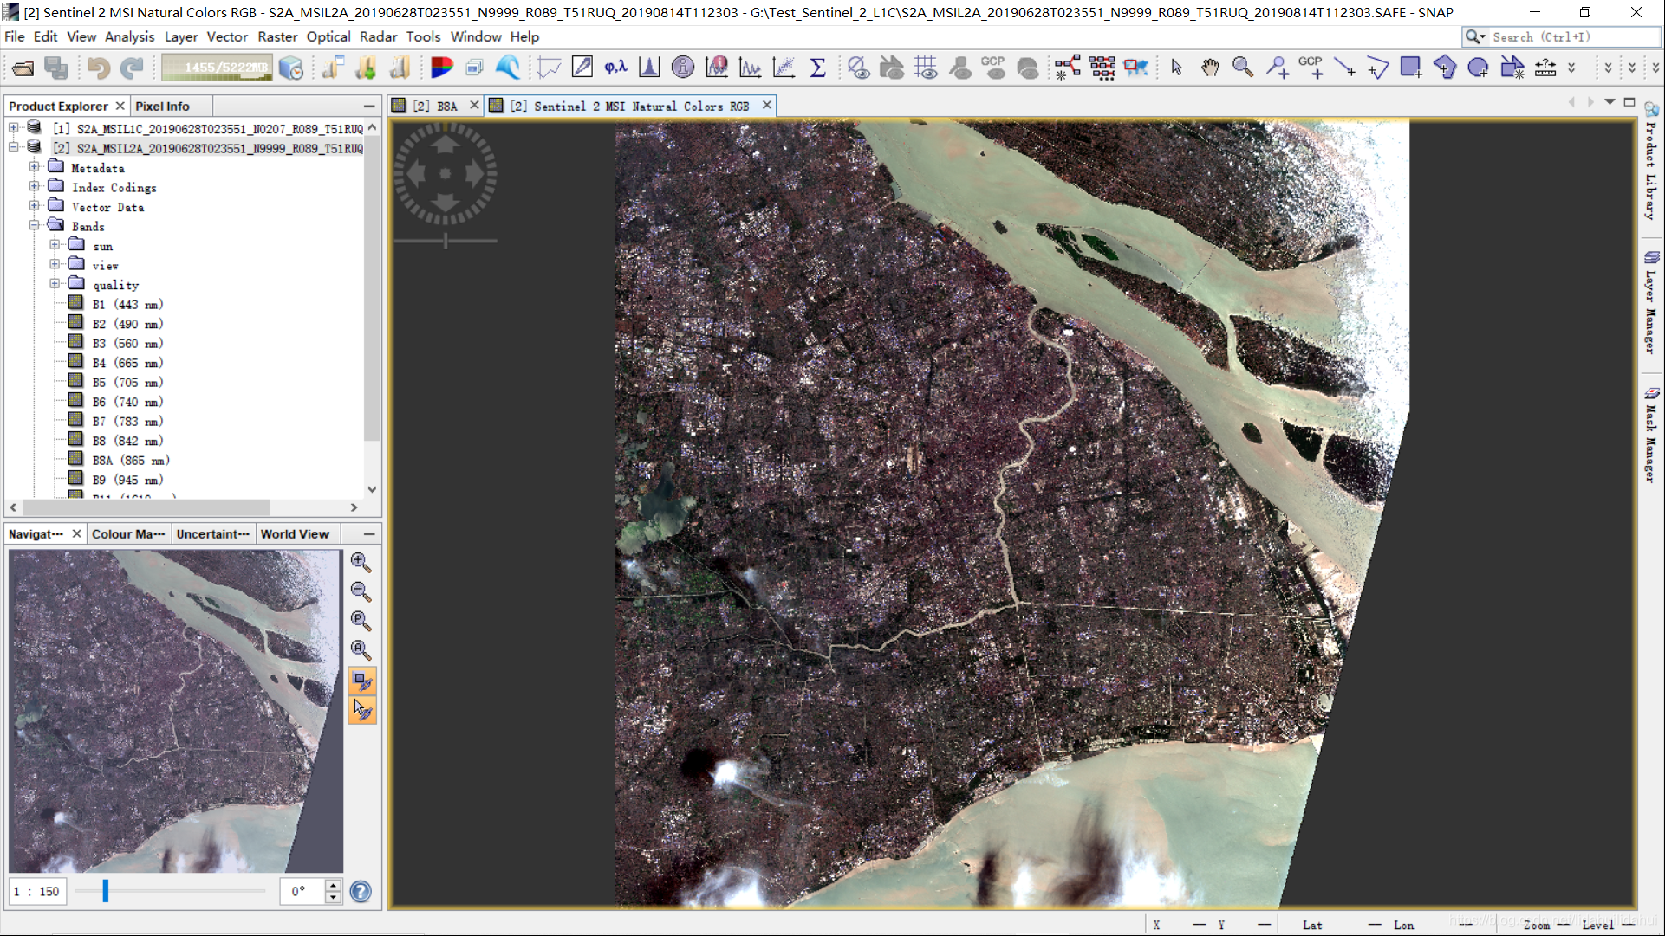Collapse the Bands folder
The height and width of the screenshot is (936, 1665).
tap(34, 226)
